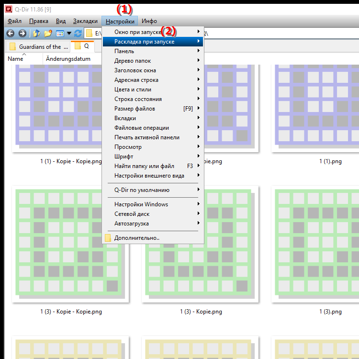Click the new folder icon in toolbar
The image size is (359, 359).
(48, 34)
